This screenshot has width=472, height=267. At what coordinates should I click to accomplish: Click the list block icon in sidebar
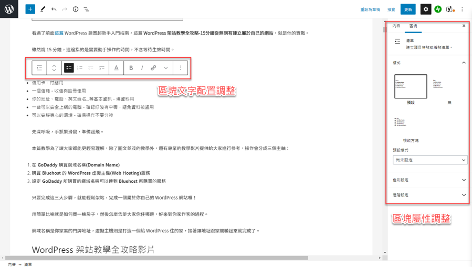(397, 41)
